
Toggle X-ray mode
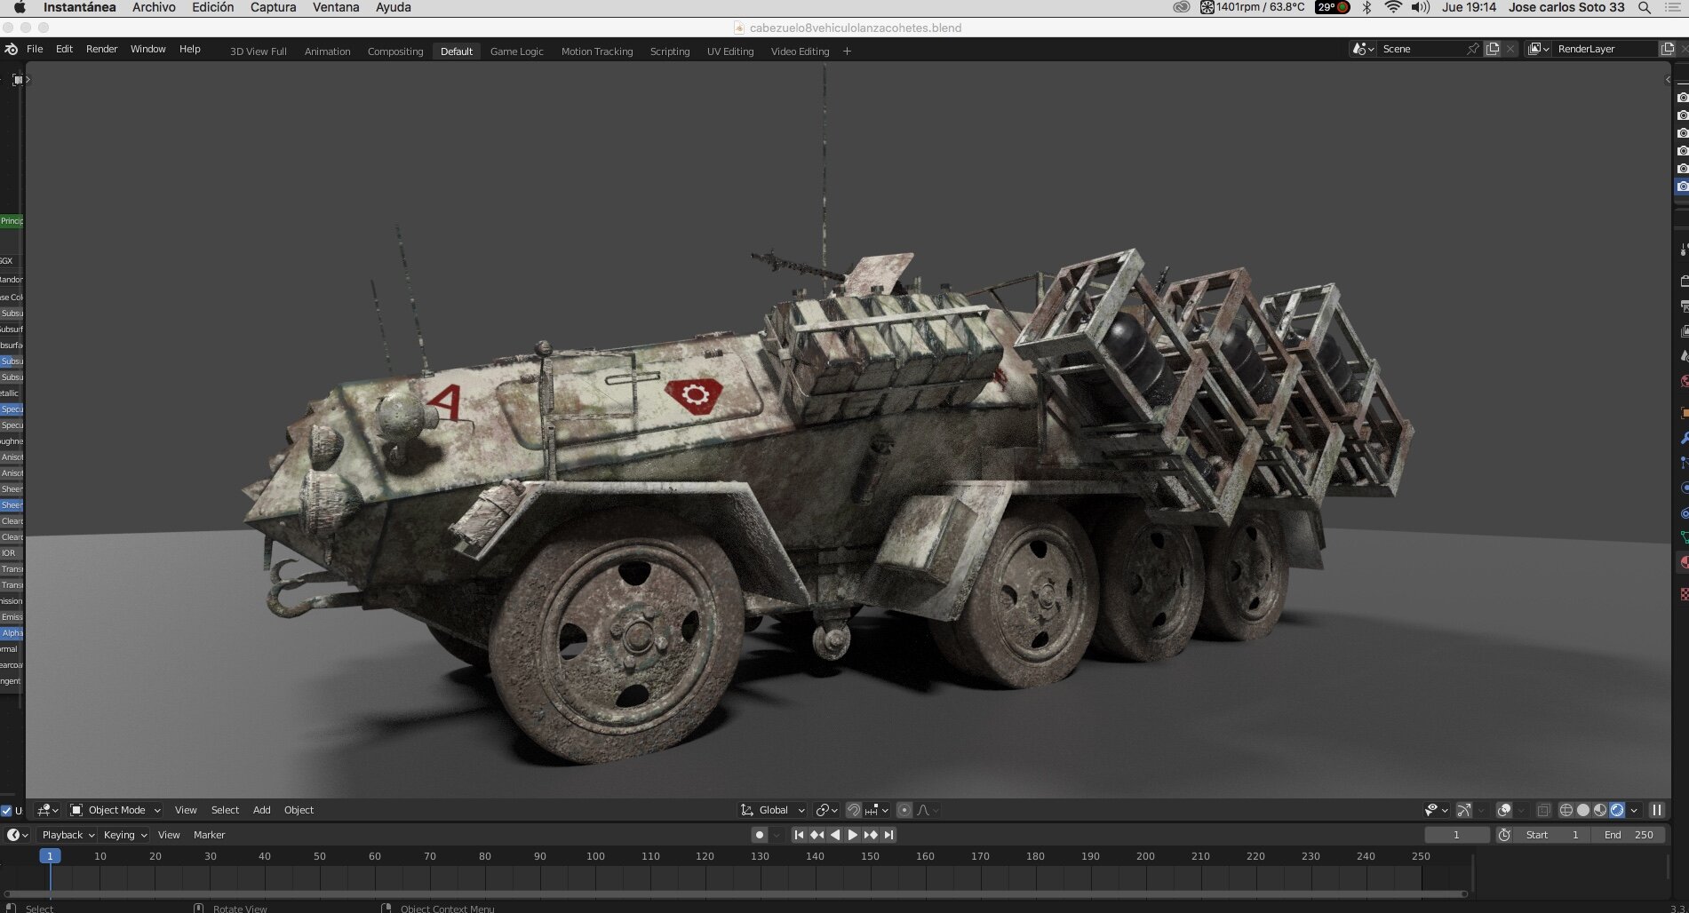[x=1544, y=810]
